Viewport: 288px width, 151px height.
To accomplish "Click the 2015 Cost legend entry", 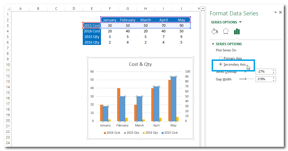I will point(169,133).
